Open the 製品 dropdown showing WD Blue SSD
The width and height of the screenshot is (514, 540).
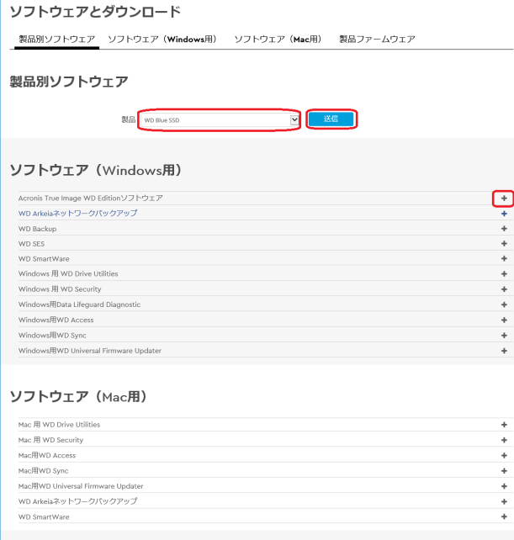tap(220, 119)
